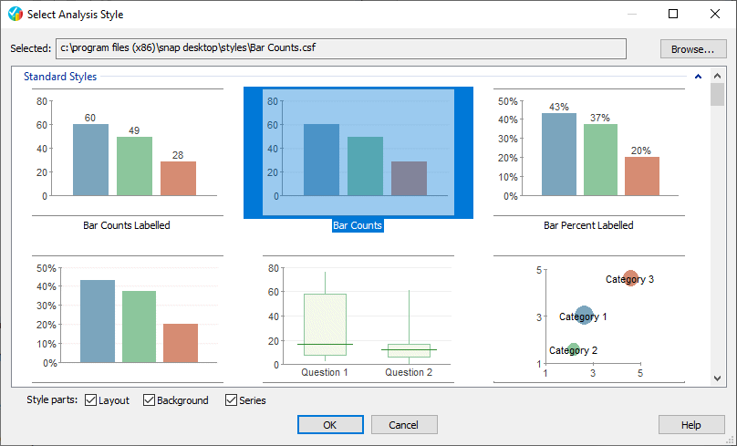Toggle the Layout style part checkbox
737x446 pixels.
(91, 400)
